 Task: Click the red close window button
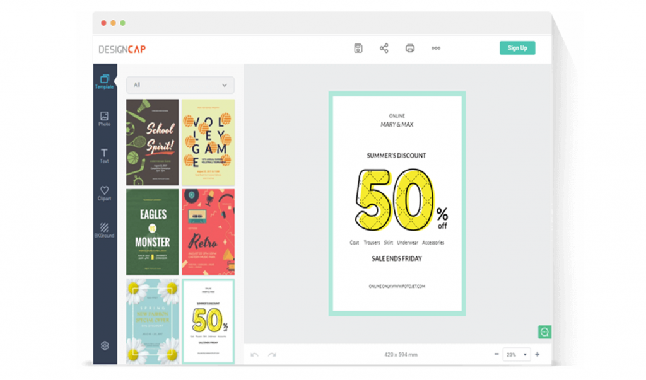point(104,23)
